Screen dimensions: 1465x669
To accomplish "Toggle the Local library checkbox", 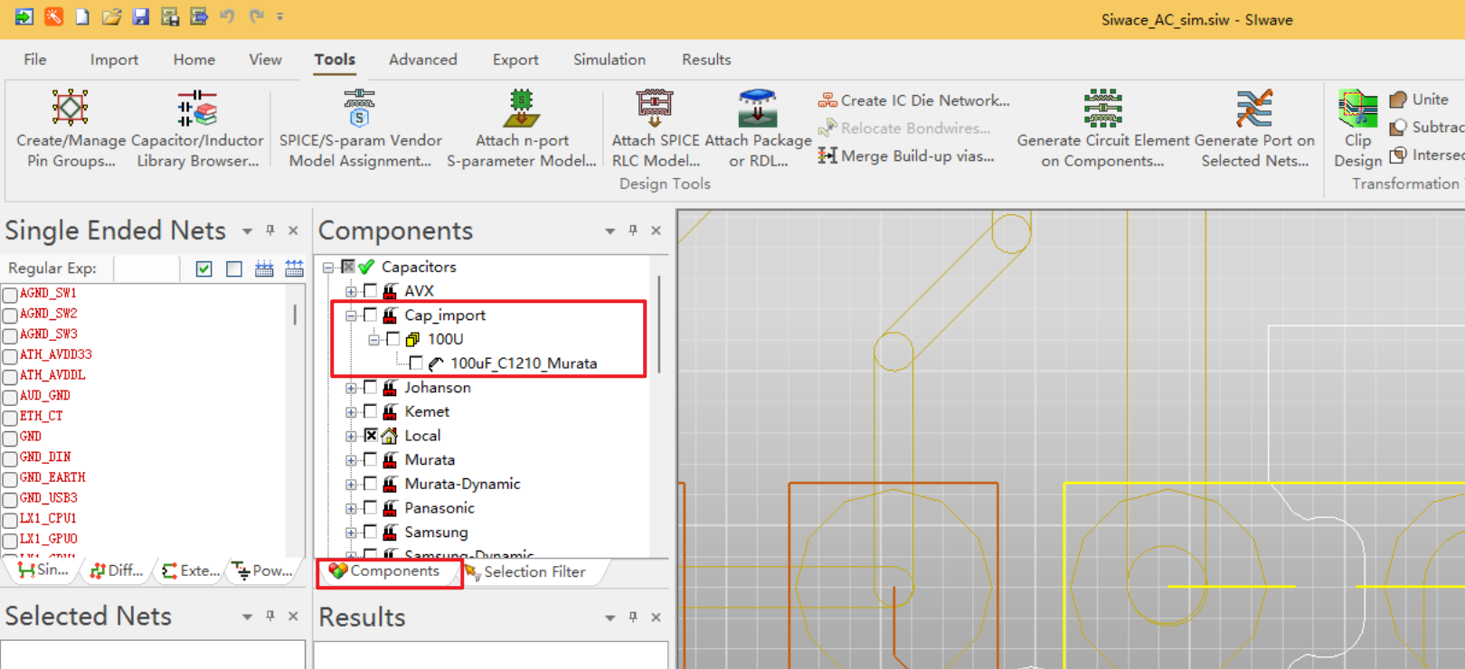I will tap(371, 436).
